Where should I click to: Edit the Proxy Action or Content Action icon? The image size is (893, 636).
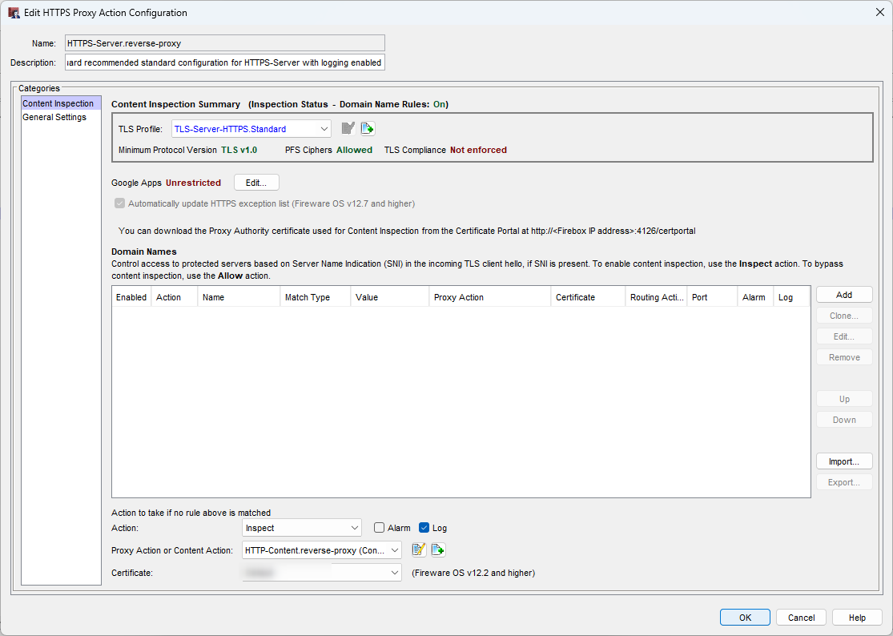[419, 550]
